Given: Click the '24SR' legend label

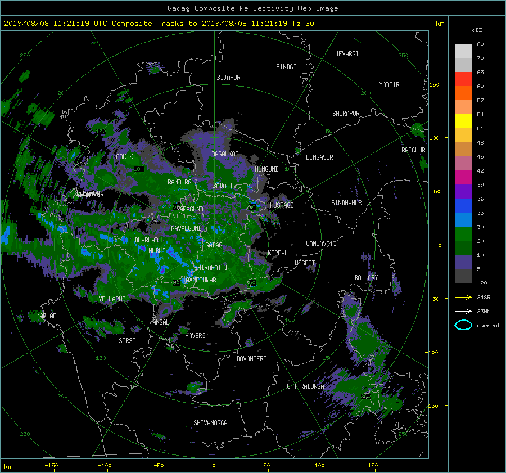Looking at the screenshot, I should tap(484, 297).
